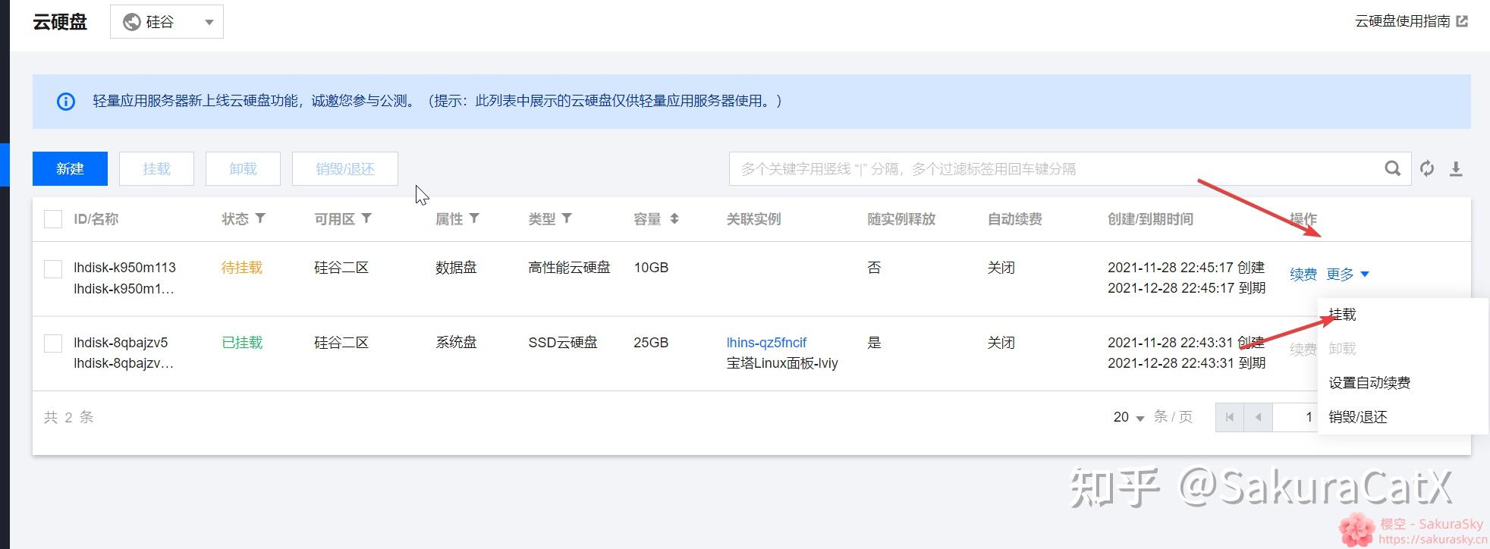Click 续费 link for lhdisk-k950m113

click(1303, 274)
